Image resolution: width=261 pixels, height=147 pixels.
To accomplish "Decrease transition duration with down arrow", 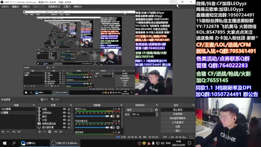I will pos(157,115).
